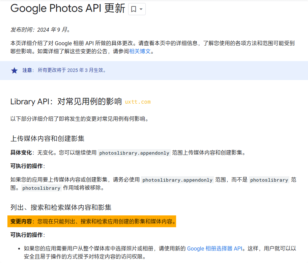Click the heading "上传媒体内容和创建影集"
Screen dimensions: 308x263
click(47, 138)
